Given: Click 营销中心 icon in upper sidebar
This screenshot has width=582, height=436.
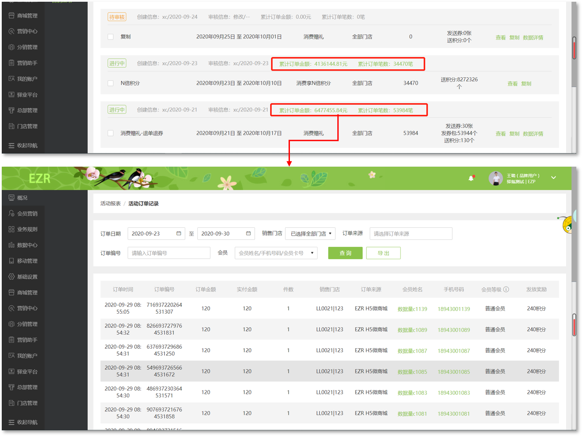Looking at the screenshot, I should click(11, 31).
